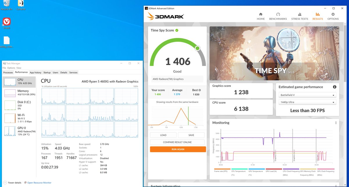Click the Base speed 3.70 GHz value

point(104,144)
